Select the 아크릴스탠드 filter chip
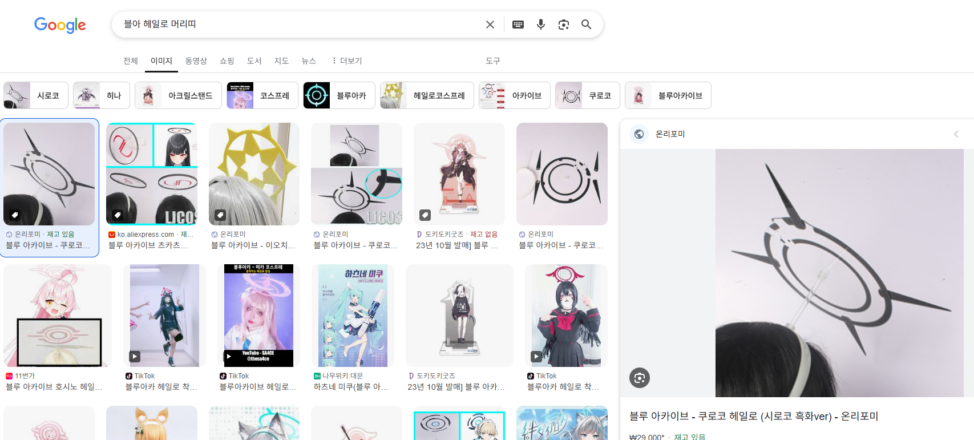 [x=178, y=95]
